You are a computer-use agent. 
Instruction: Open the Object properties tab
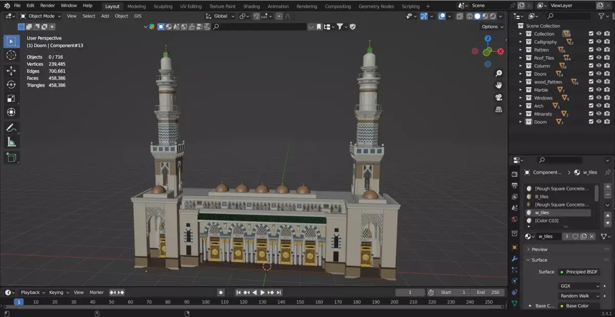pyautogui.click(x=515, y=247)
